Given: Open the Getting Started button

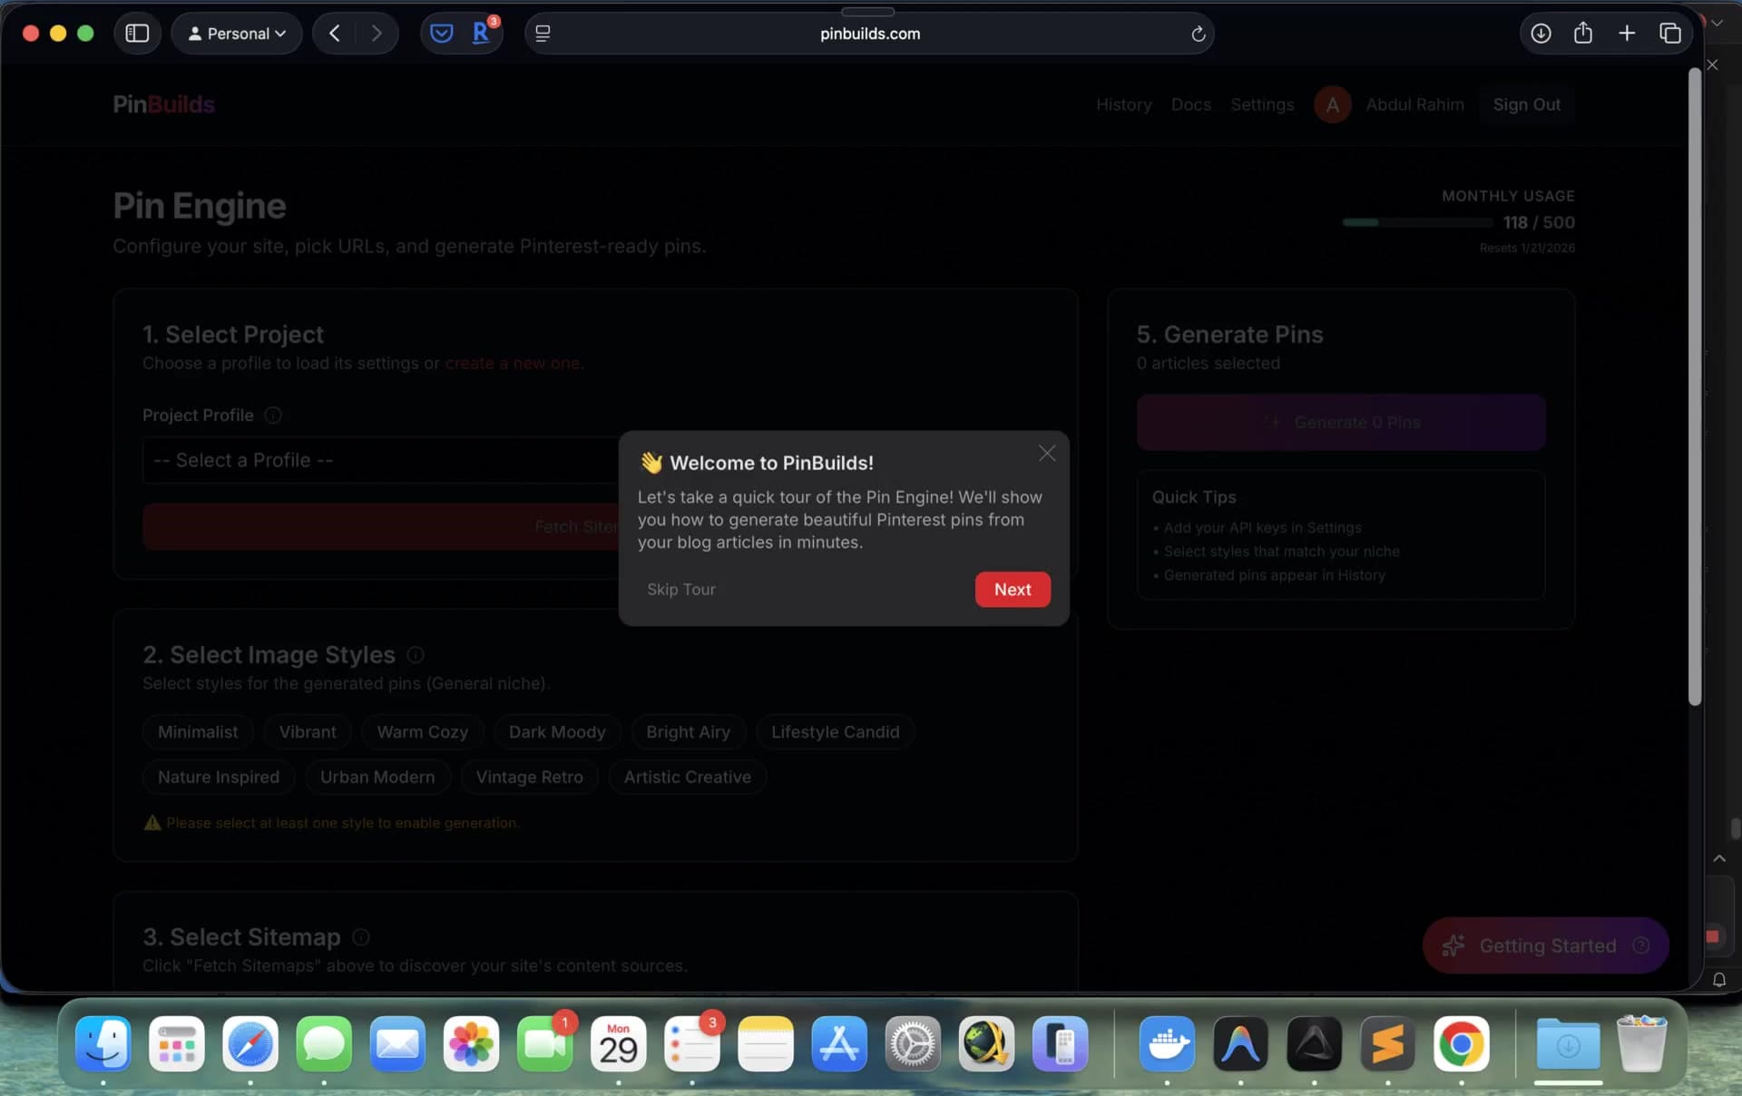Looking at the screenshot, I should click(x=1545, y=945).
